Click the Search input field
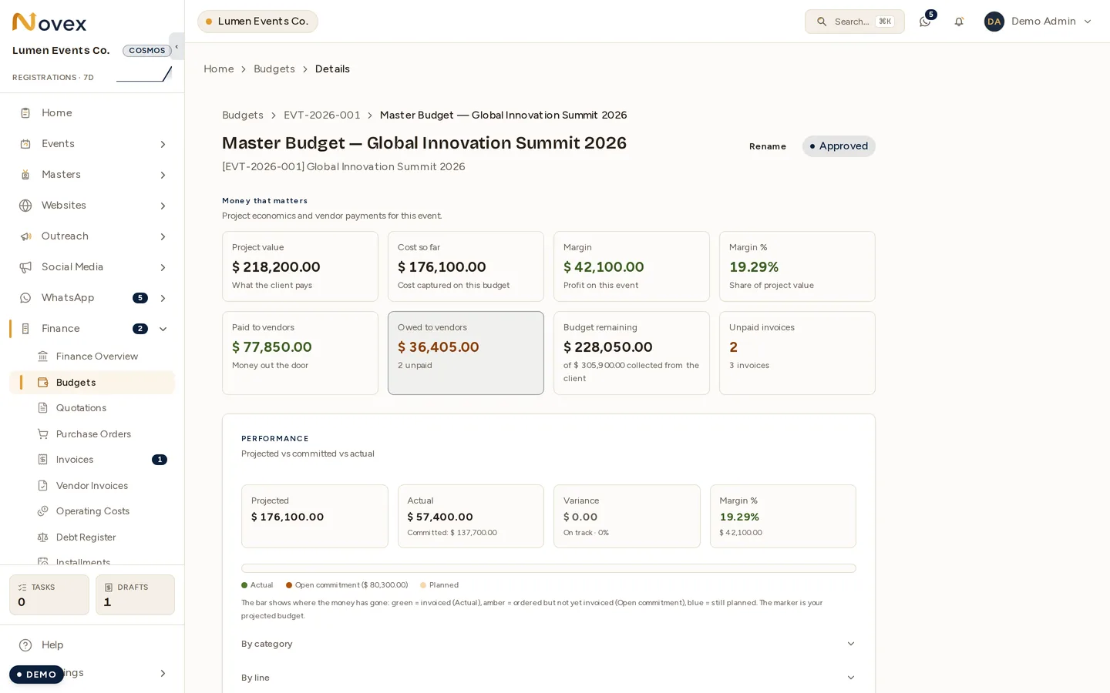The image size is (1110, 693). 855,22
